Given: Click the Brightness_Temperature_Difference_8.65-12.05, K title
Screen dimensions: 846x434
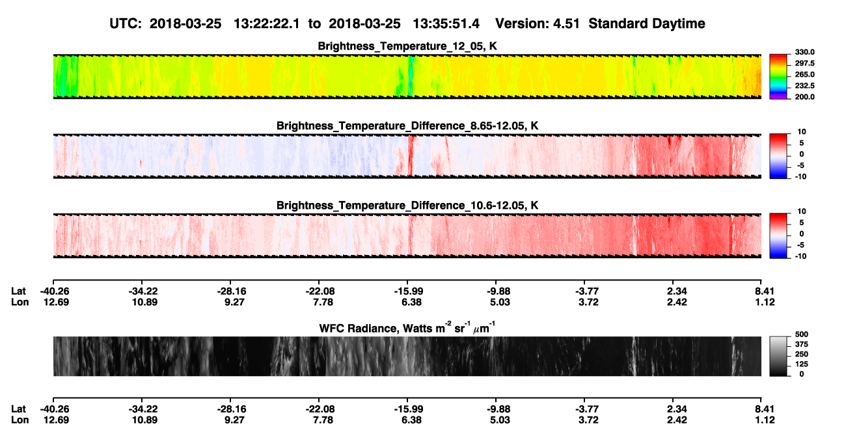Looking at the screenshot, I should click(x=407, y=126).
